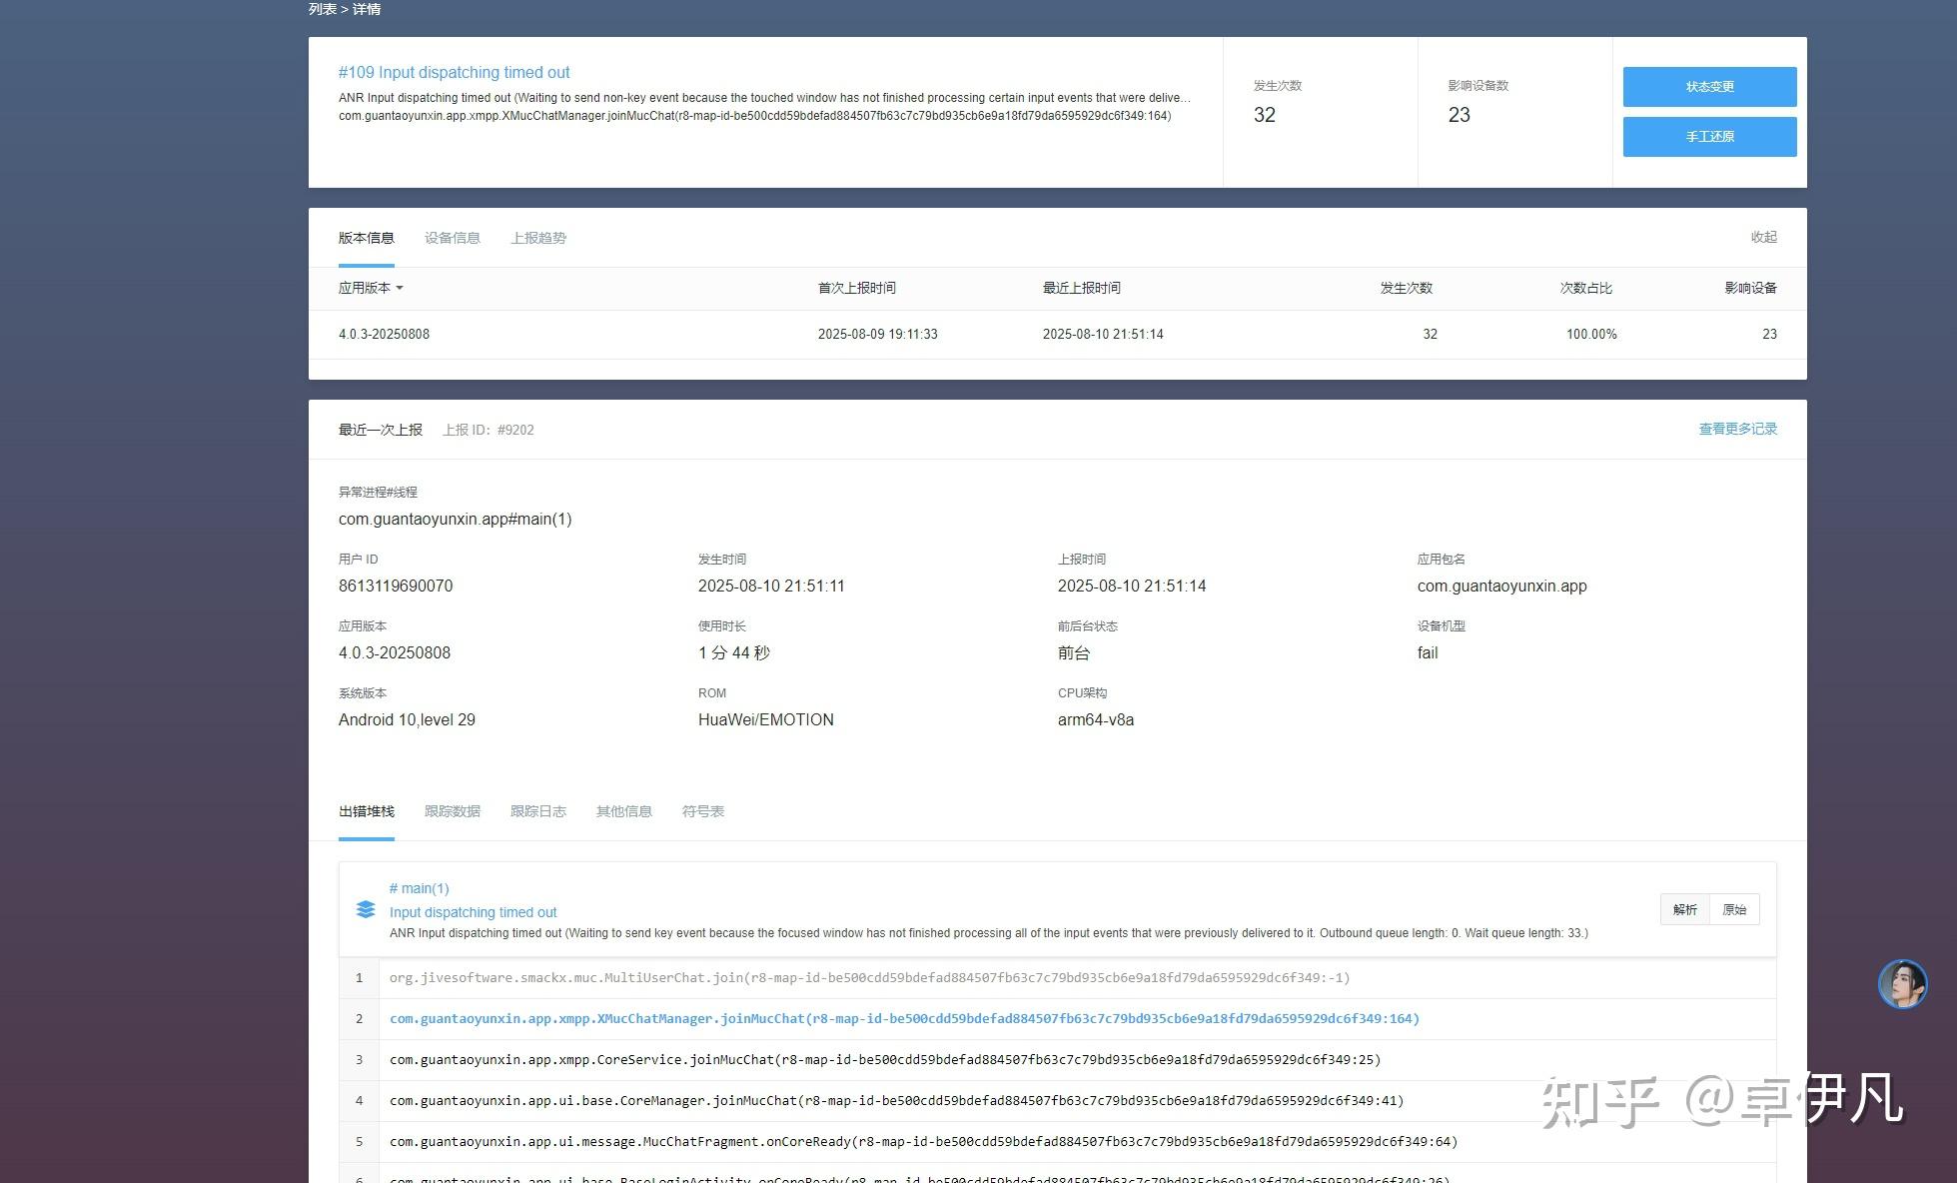Select the 出错堆栈 stack tab
Viewport: 1957px width, 1183px height.
(x=367, y=811)
